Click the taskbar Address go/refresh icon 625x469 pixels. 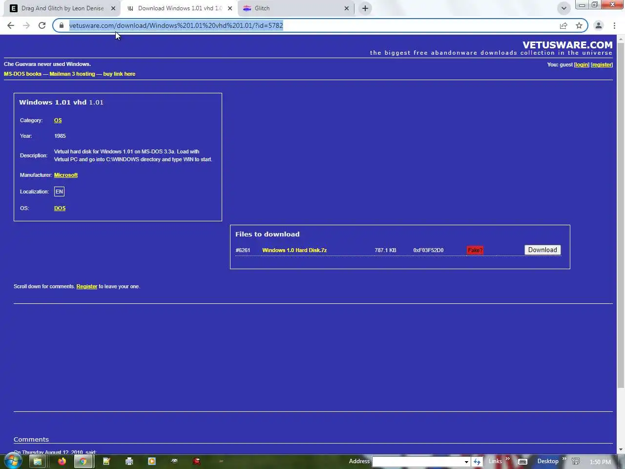pyautogui.click(x=477, y=461)
